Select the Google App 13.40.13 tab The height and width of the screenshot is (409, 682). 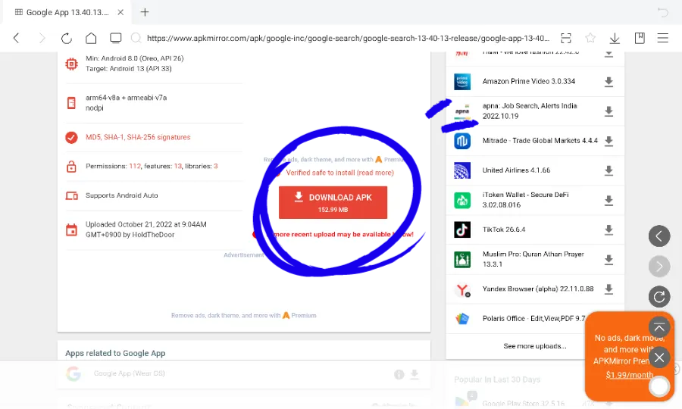(67, 12)
